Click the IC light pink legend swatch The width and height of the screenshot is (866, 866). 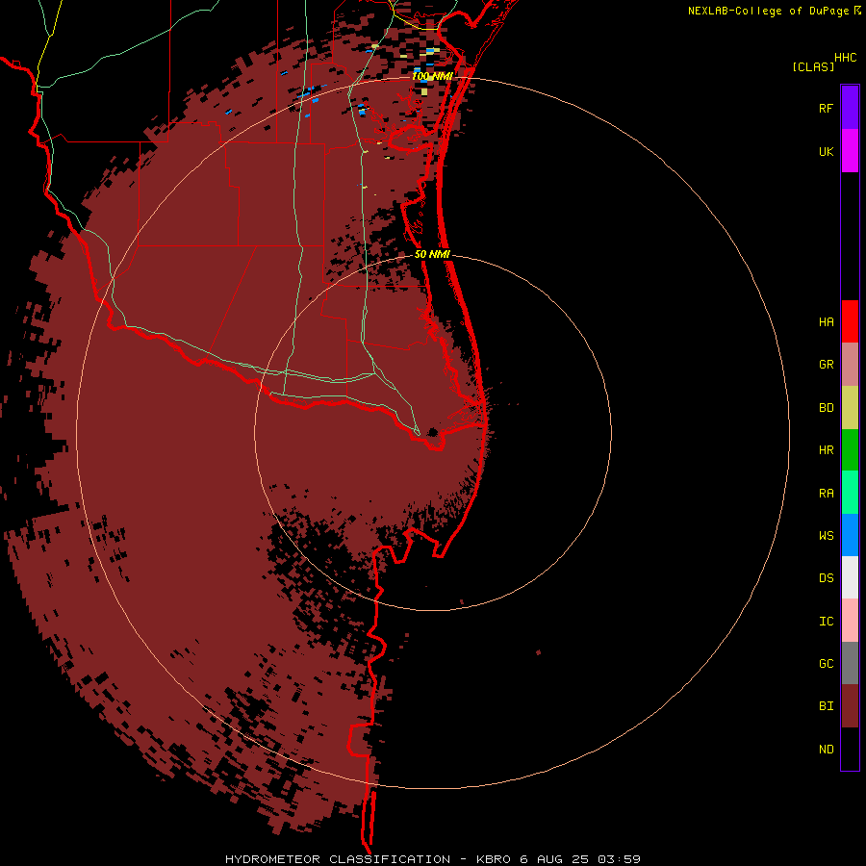tap(850, 621)
